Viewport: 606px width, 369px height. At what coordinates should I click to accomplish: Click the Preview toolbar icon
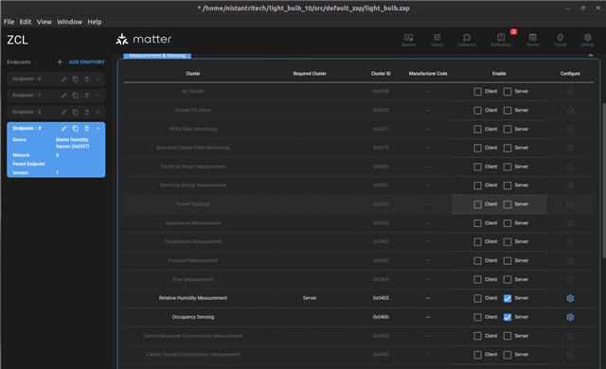tap(532, 38)
